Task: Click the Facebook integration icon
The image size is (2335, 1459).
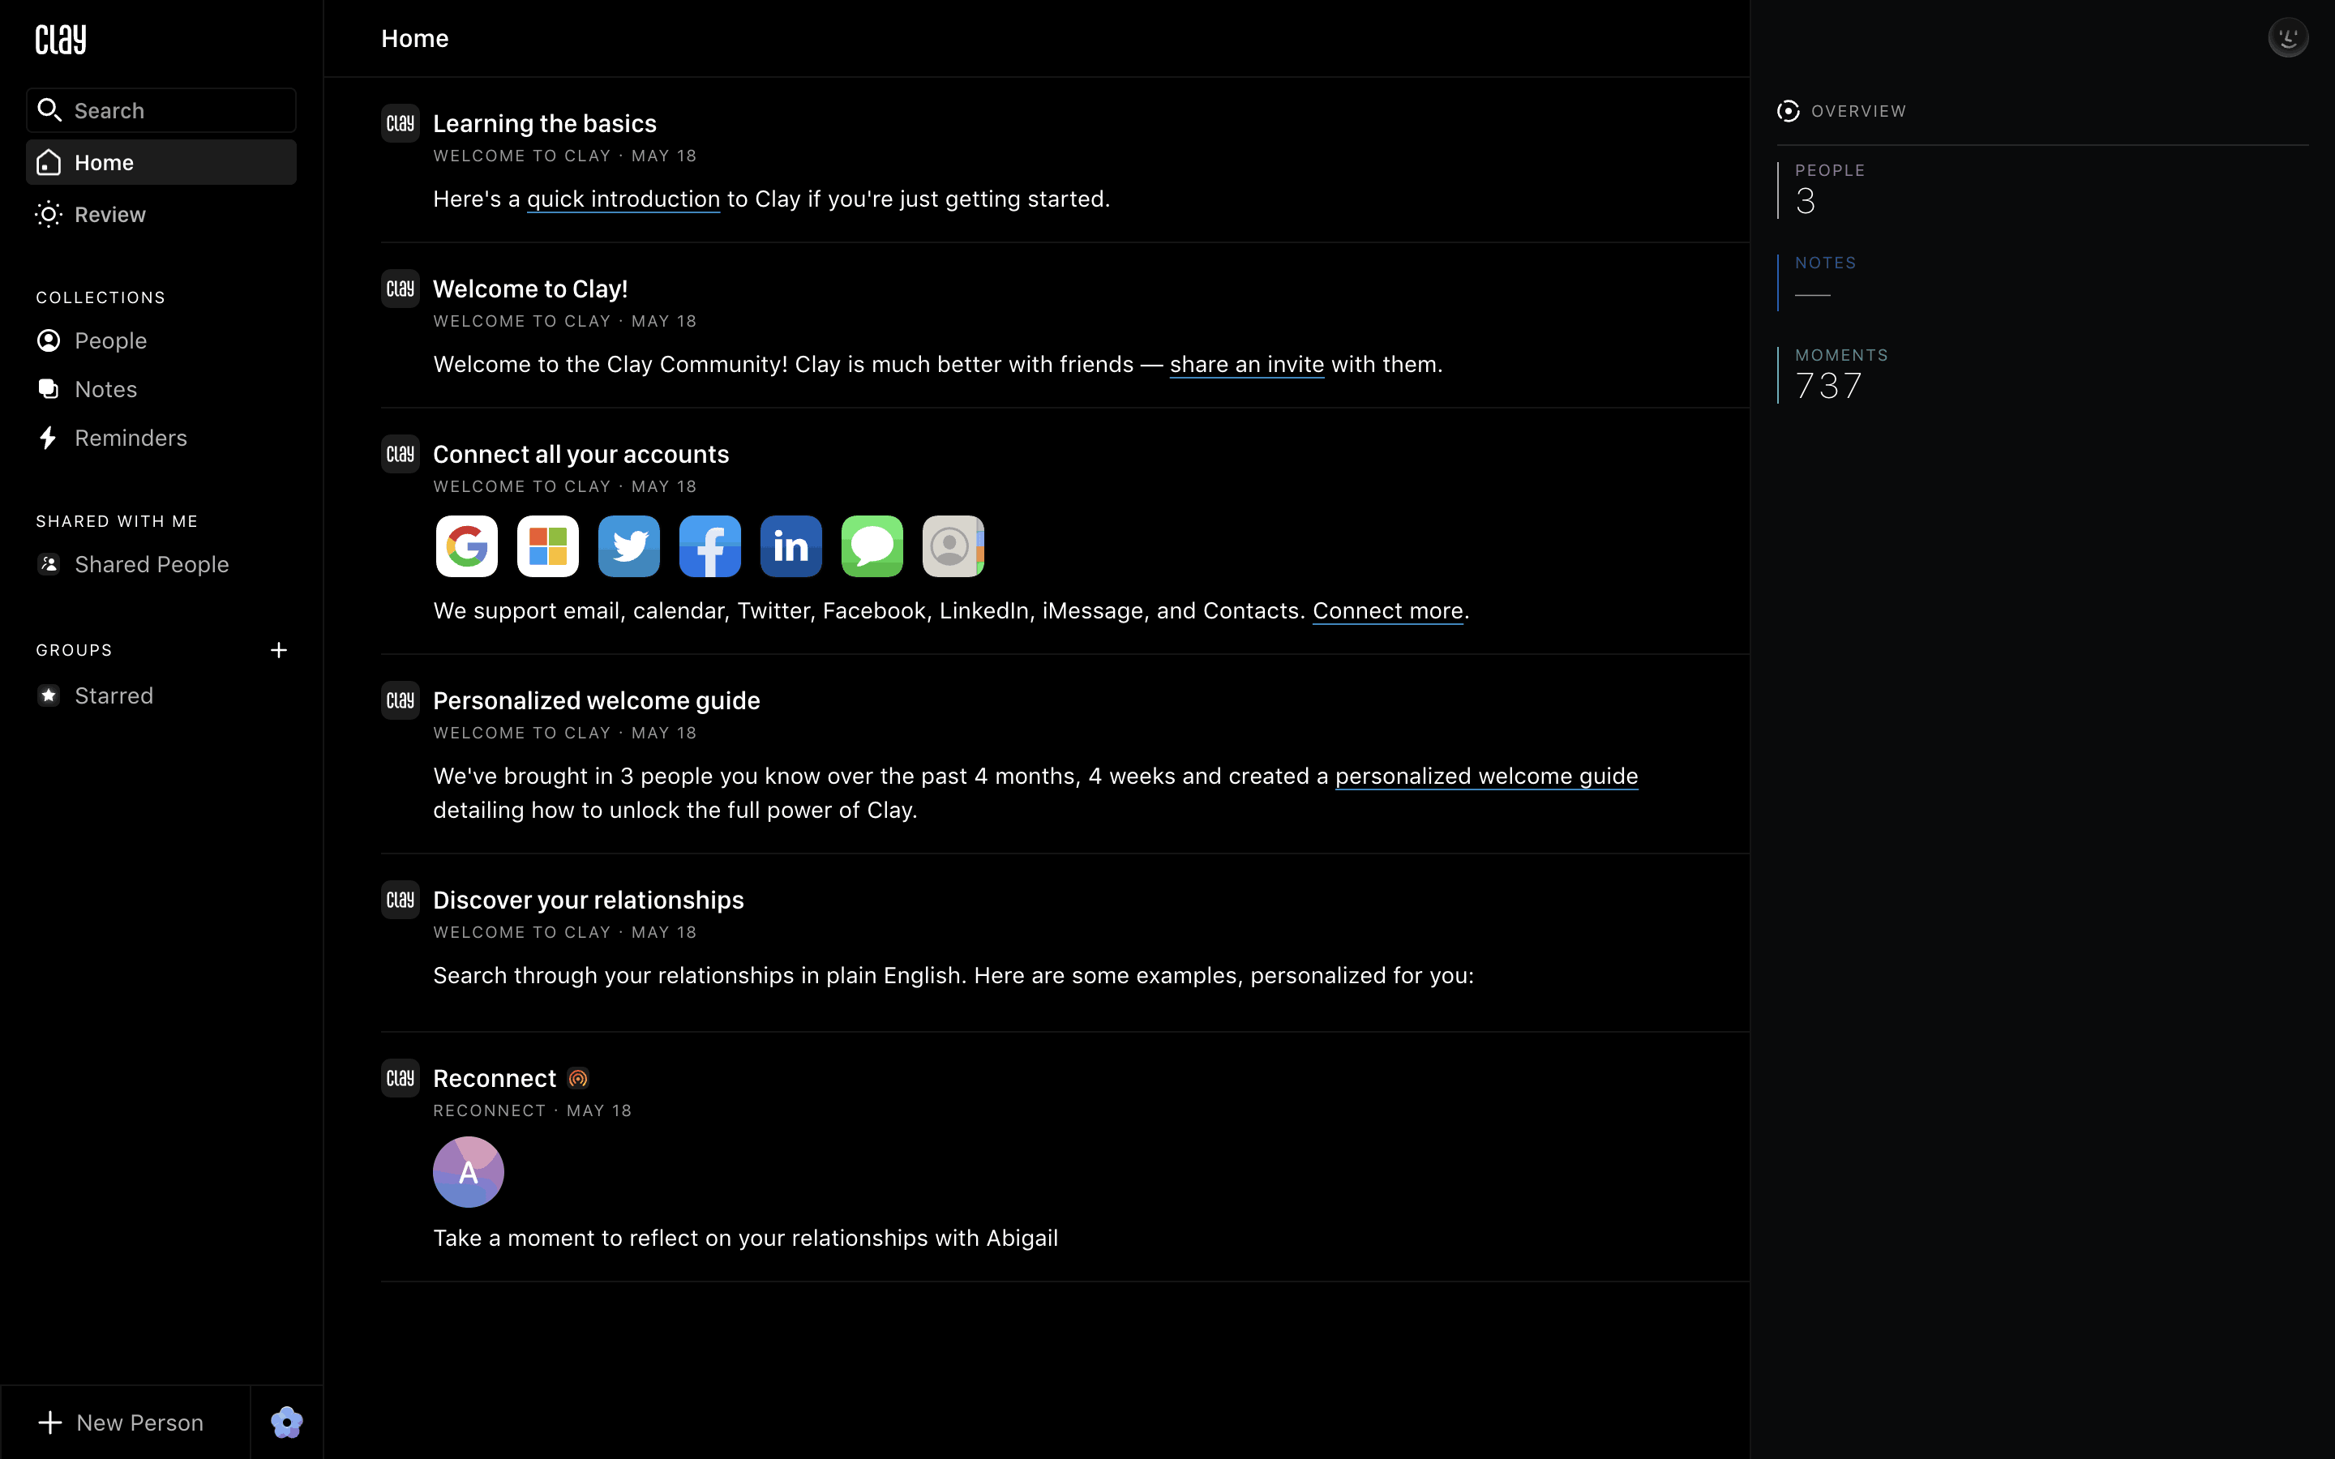Action: coord(709,546)
